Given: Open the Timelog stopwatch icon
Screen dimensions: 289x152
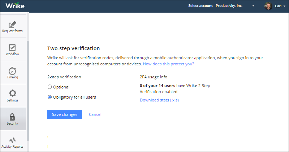Looking at the screenshot, I should [12, 71].
